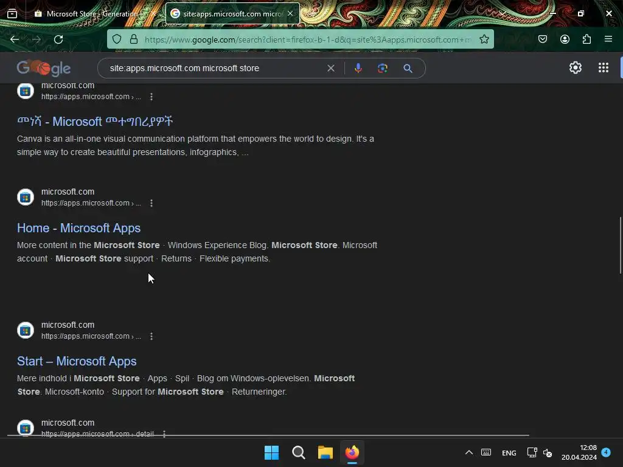Viewport: 623px width, 467px height.
Task: Open the ENG language switcher
Action: click(509, 452)
